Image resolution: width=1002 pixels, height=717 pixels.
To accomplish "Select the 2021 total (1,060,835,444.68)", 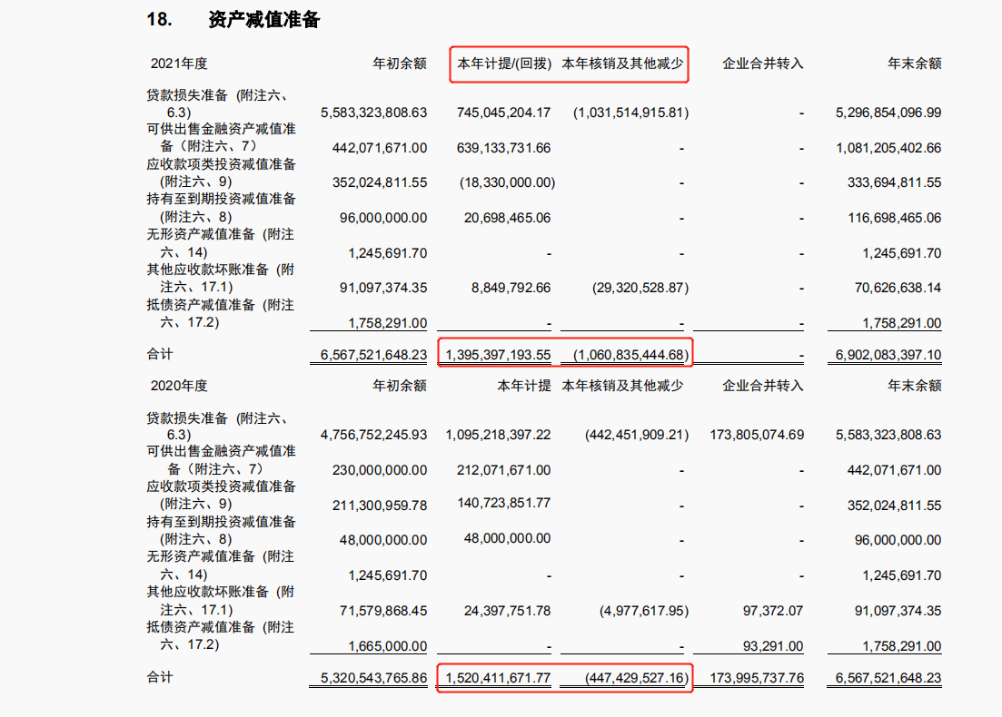I will (x=630, y=355).
